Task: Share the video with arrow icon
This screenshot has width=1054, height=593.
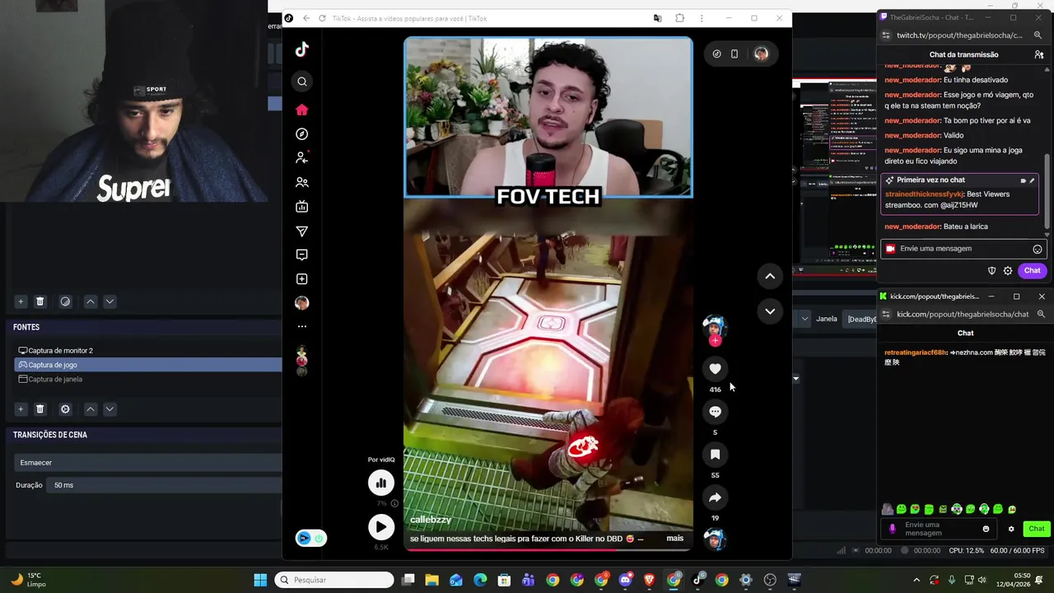Action: [715, 497]
